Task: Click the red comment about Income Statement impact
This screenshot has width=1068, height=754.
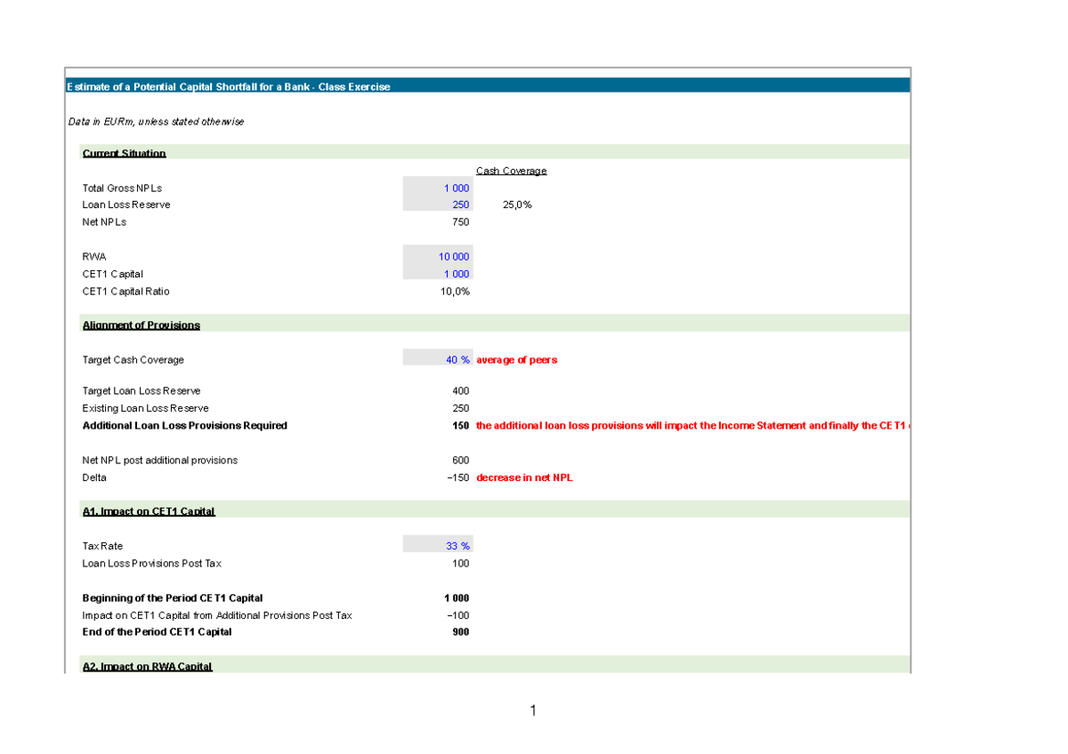Action: pyautogui.click(x=692, y=426)
